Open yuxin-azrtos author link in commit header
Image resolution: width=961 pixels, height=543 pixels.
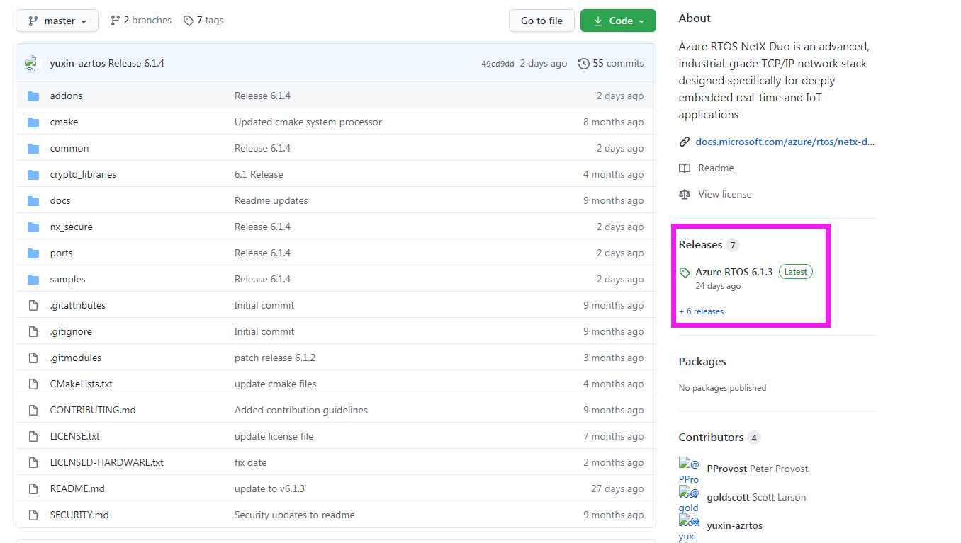tap(78, 63)
